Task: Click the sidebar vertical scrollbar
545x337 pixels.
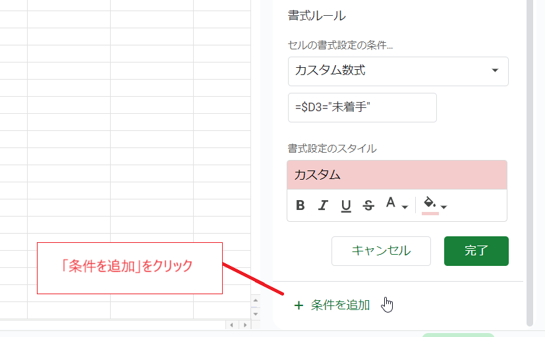Action: pos(530,163)
